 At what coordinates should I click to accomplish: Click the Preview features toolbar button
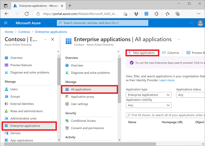click(x=195, y=53)
